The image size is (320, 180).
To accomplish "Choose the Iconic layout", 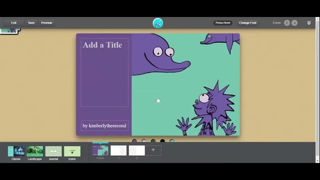I will 72,153.
